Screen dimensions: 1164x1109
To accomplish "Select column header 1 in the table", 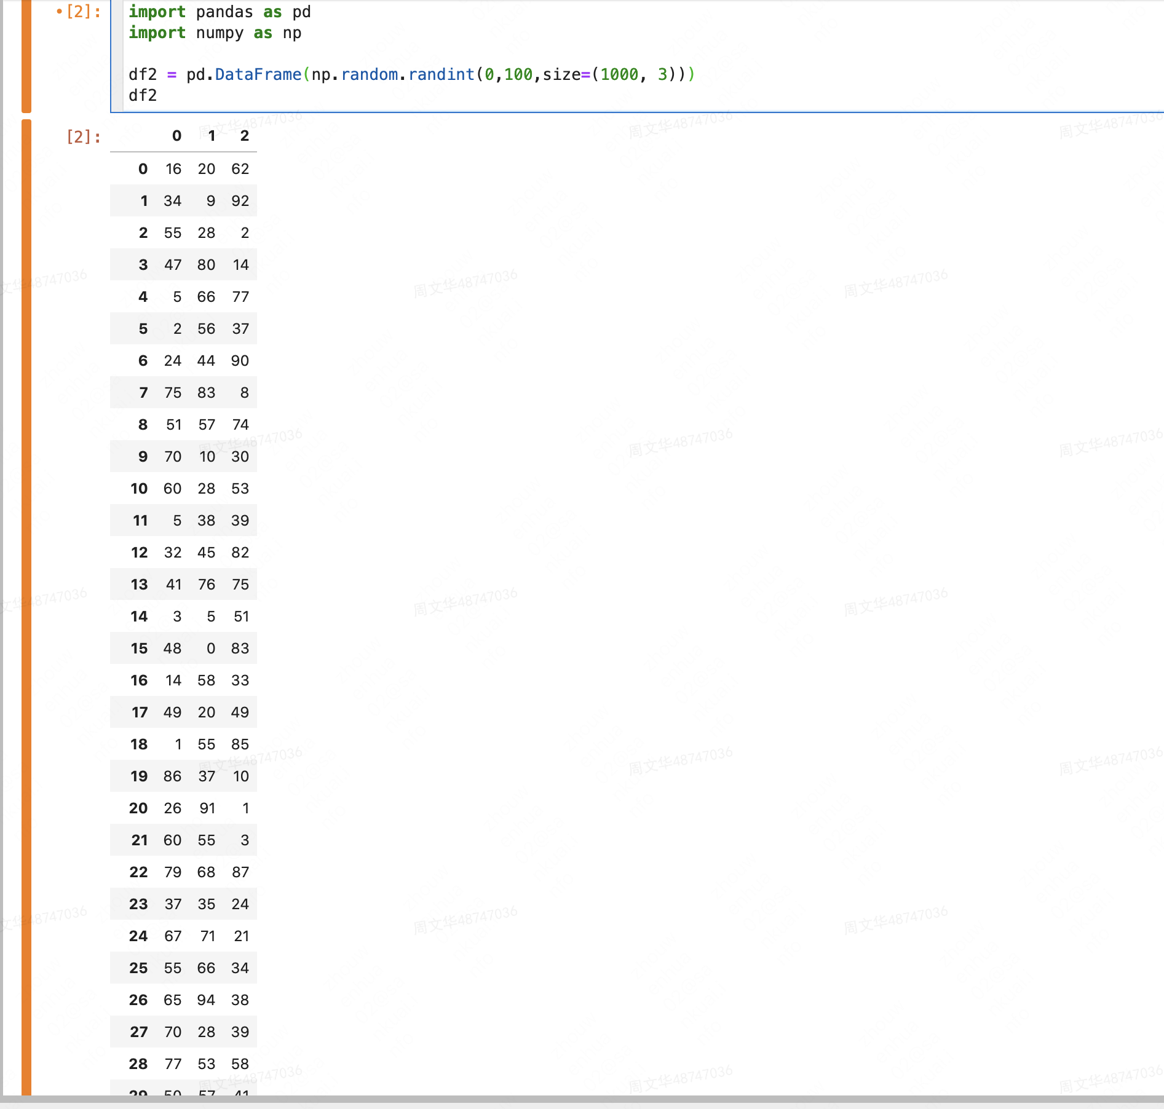I will click(212, 136).
